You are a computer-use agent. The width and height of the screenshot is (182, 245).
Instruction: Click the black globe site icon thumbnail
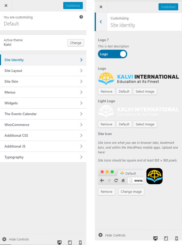coord(154,176)
